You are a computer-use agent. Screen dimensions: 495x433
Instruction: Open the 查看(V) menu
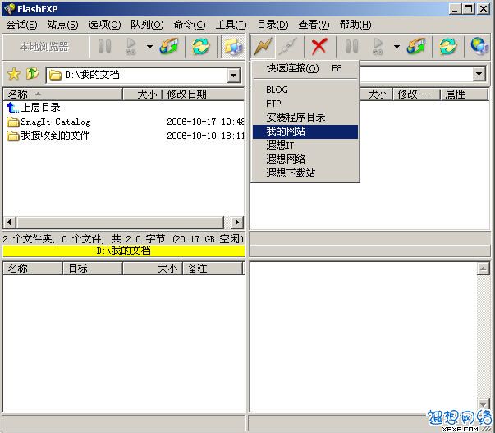pyautogui.click(x=314, y=25)
